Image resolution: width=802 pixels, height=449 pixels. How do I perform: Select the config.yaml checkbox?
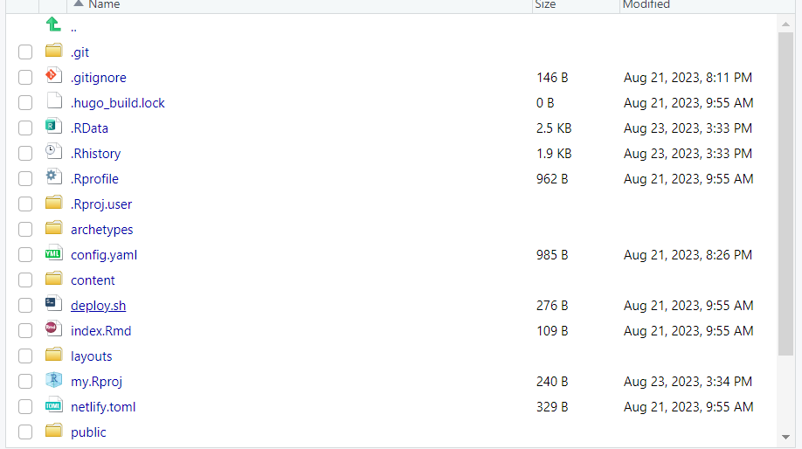pyautogui.click(x=25, y=255)
